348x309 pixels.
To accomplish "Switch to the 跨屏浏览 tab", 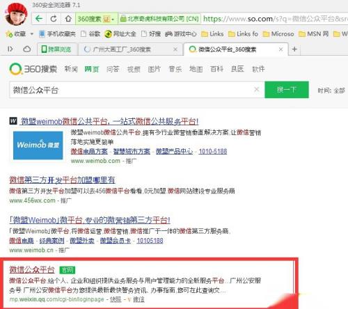I will pyautogui.click(x=57, y=49).
